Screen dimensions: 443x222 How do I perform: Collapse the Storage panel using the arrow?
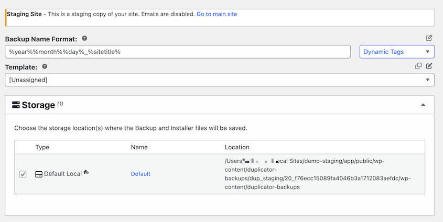coord(423,105)
